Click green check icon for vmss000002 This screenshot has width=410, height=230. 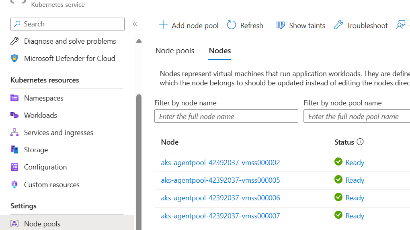click(x=338, y=161)
